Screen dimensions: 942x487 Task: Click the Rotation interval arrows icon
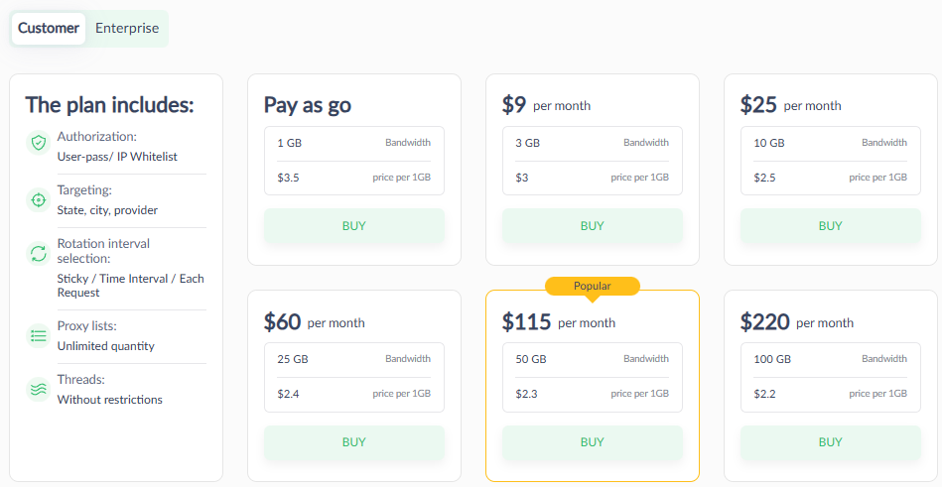click(x=38, y=254)
